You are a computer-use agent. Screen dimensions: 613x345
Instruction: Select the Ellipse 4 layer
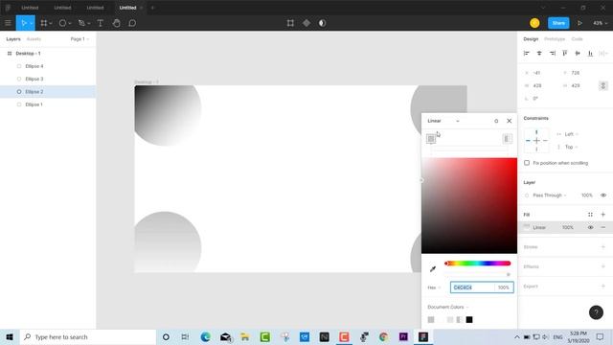click(48, 66)
